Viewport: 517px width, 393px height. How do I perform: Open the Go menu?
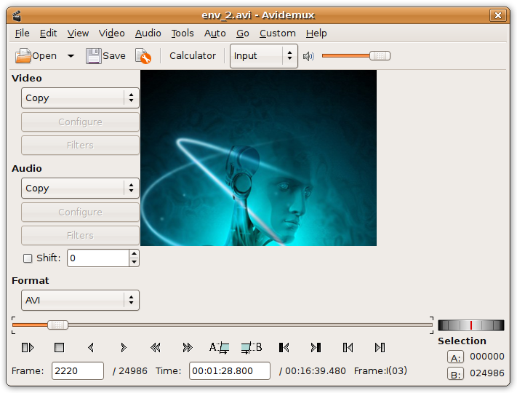pos(243,33)
